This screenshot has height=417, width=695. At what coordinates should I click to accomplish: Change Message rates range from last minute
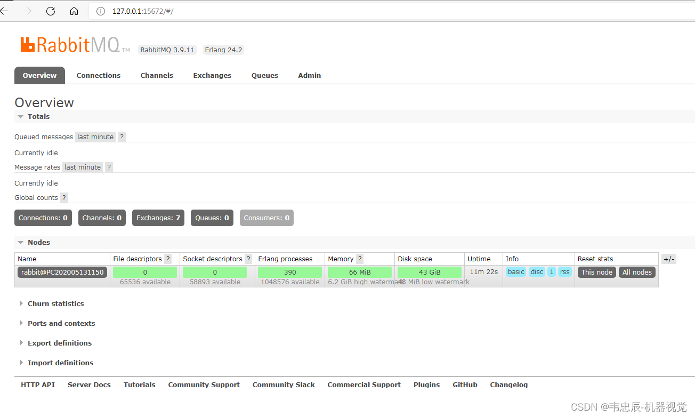coord(83,167)
